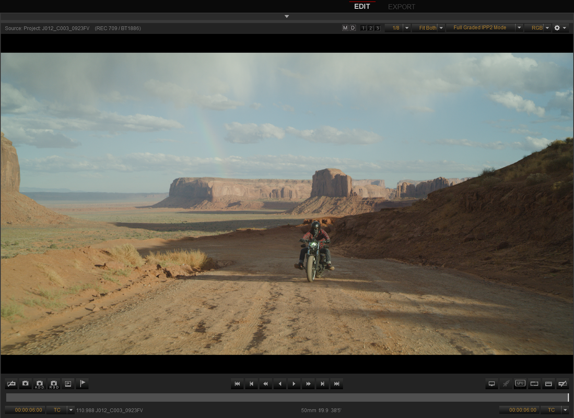Collapse the panel with the top triangle arrow
Image resolution: width=574 pixels, height=418 pixels.
[x=287, y=17]
